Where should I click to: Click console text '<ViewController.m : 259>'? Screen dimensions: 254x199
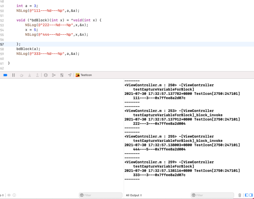tap(150, 162)
